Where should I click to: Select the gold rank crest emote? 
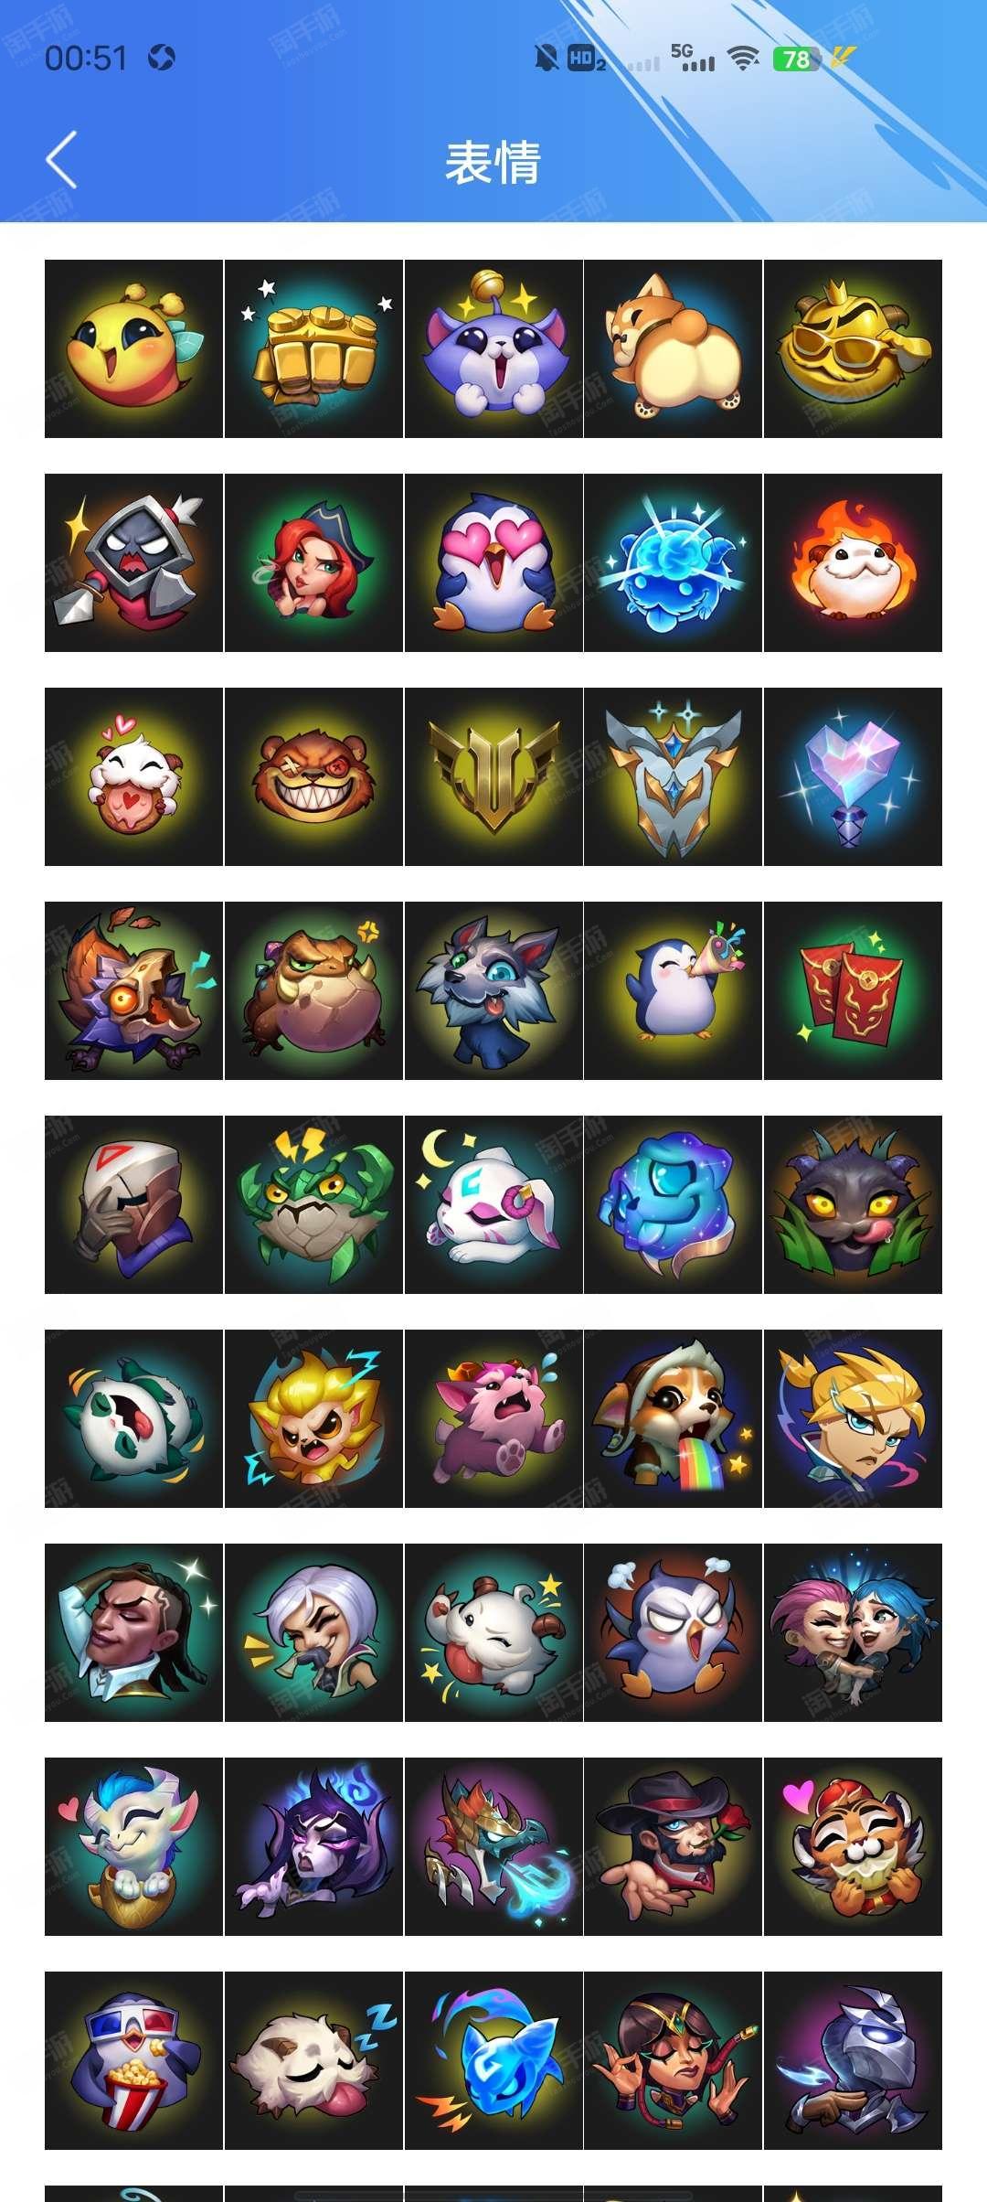493,776
